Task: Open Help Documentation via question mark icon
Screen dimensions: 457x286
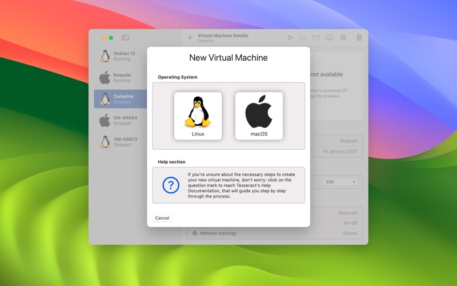Action: click(171, 185)
